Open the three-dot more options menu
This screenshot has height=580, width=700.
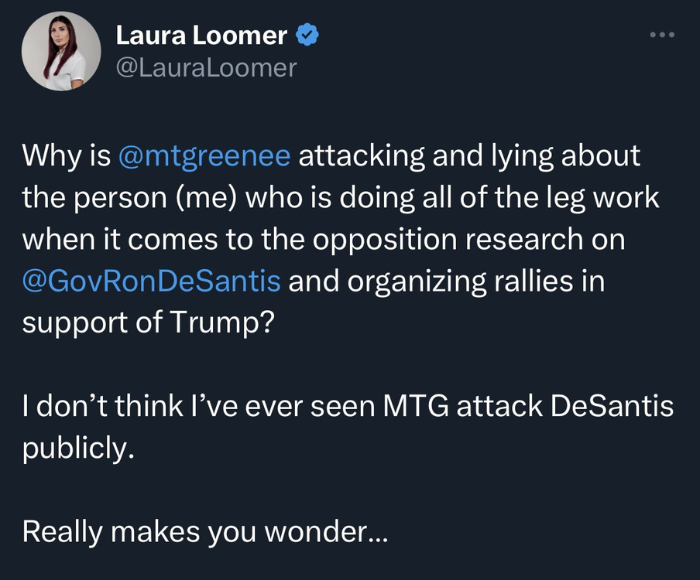(x=662, y=36)
